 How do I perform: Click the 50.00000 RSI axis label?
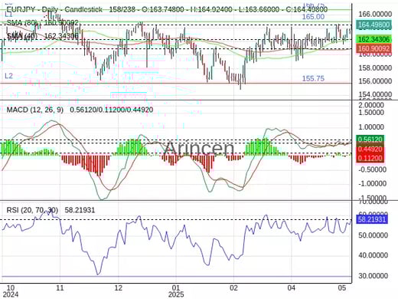pos(374,235)
